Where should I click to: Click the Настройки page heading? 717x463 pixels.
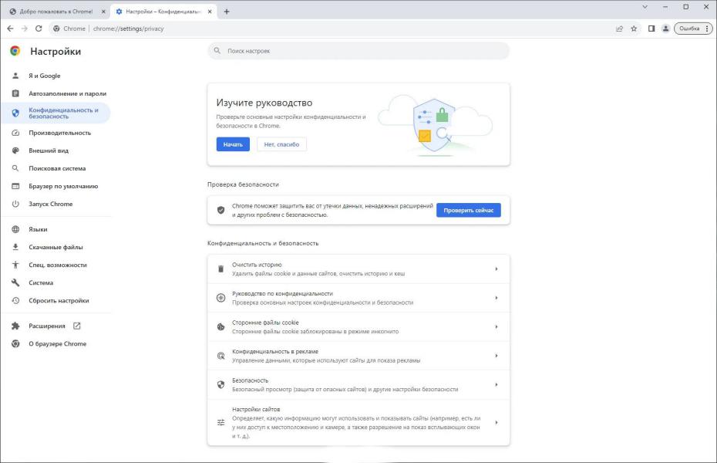[56, 51]
